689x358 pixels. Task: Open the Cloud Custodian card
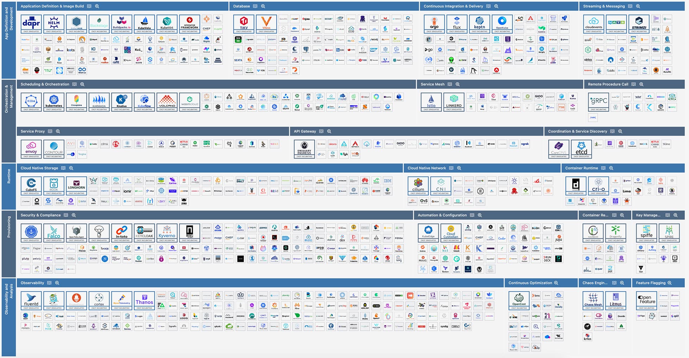coord(451,233)
